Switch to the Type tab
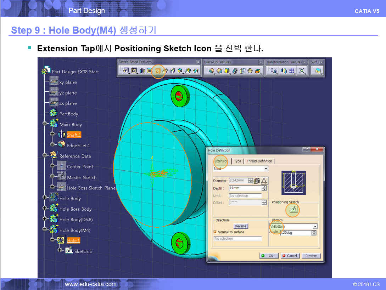Viewport: 386px width, 290px height. (x=237, y=161)
